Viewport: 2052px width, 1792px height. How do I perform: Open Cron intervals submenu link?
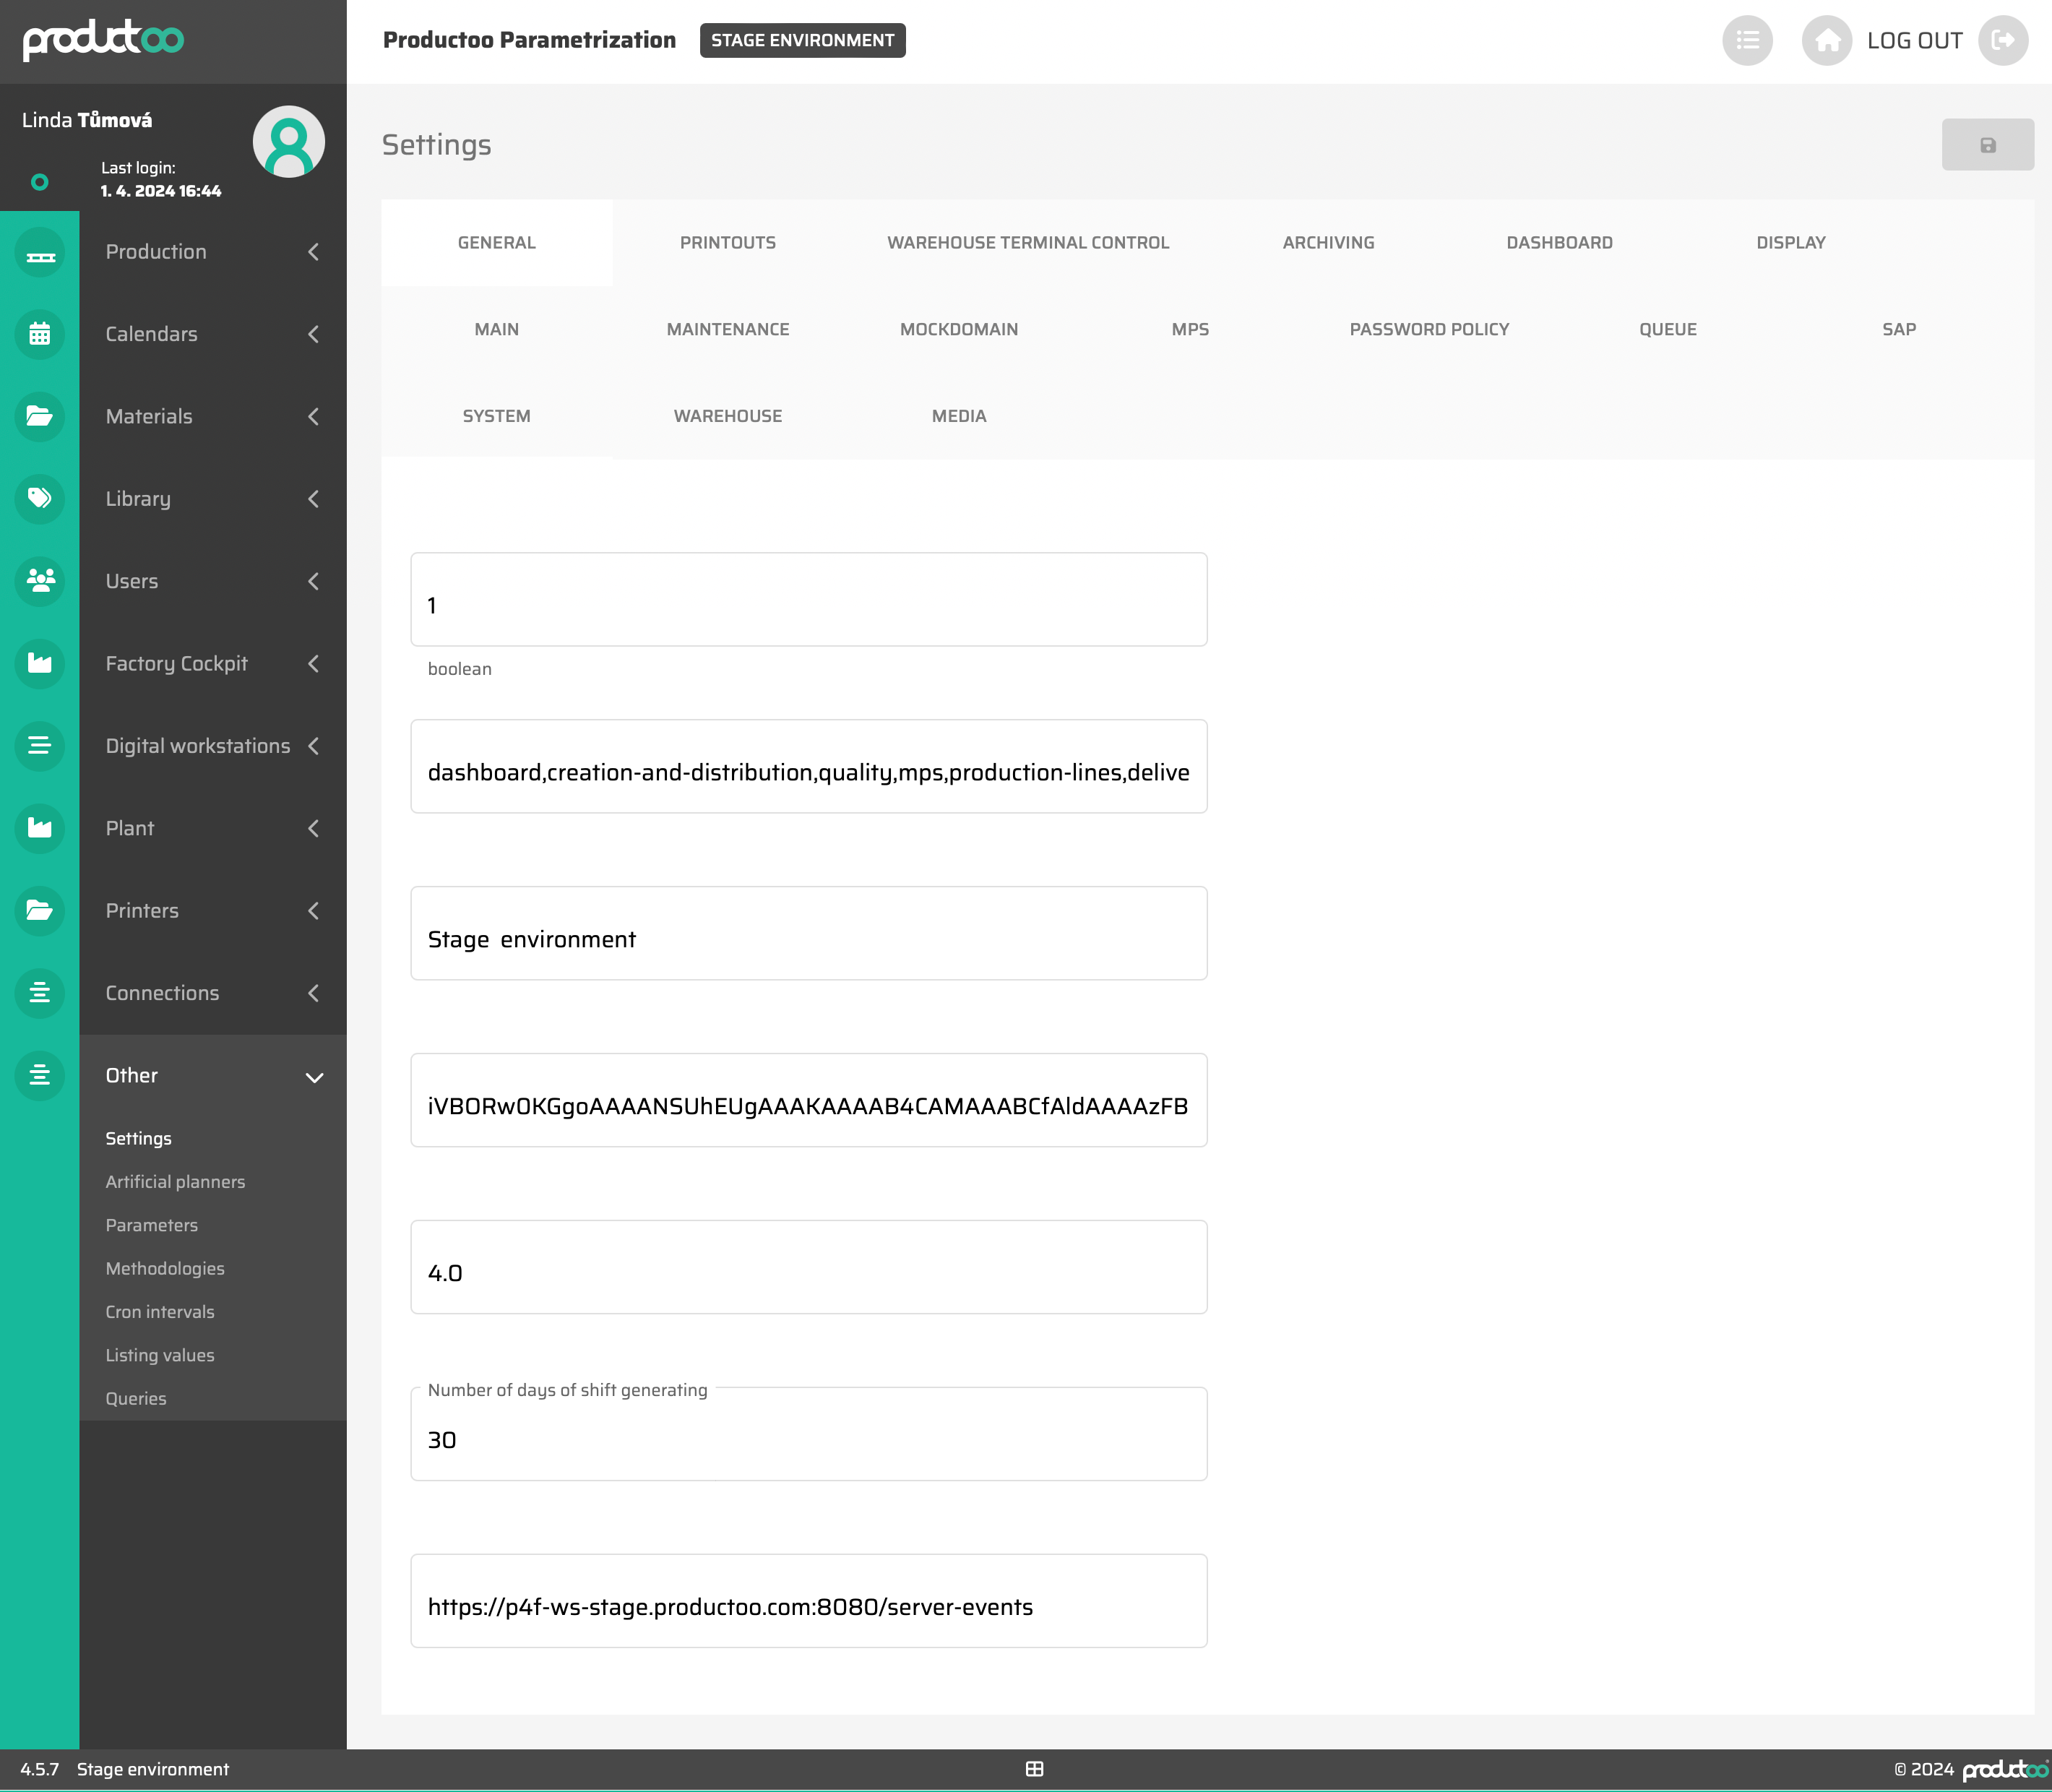point(160,1312)
